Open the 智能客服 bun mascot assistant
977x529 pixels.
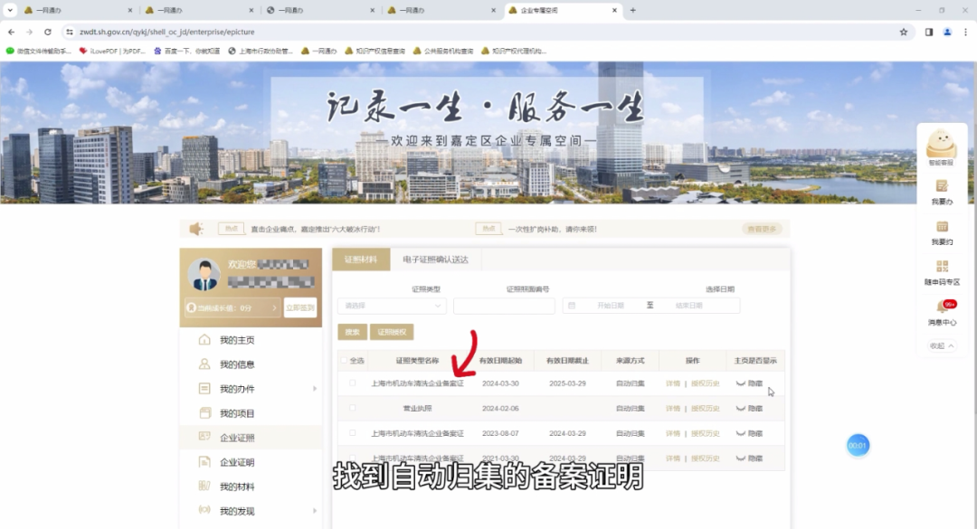942,145
